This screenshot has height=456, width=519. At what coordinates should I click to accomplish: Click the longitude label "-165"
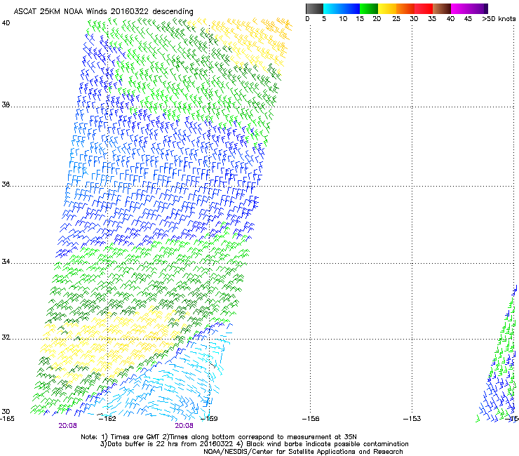click(7, 419)
